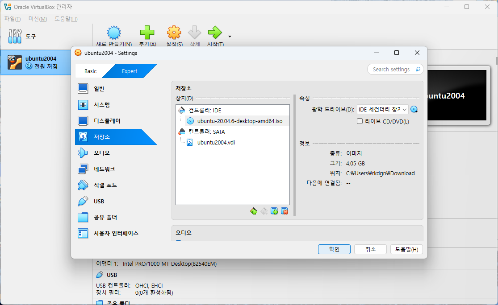The width and height of the screenshot is (498, 305).
Task: Open the 사용자 인터페이스 settings category
Action: pyautogui.click(x=116, y=233)
